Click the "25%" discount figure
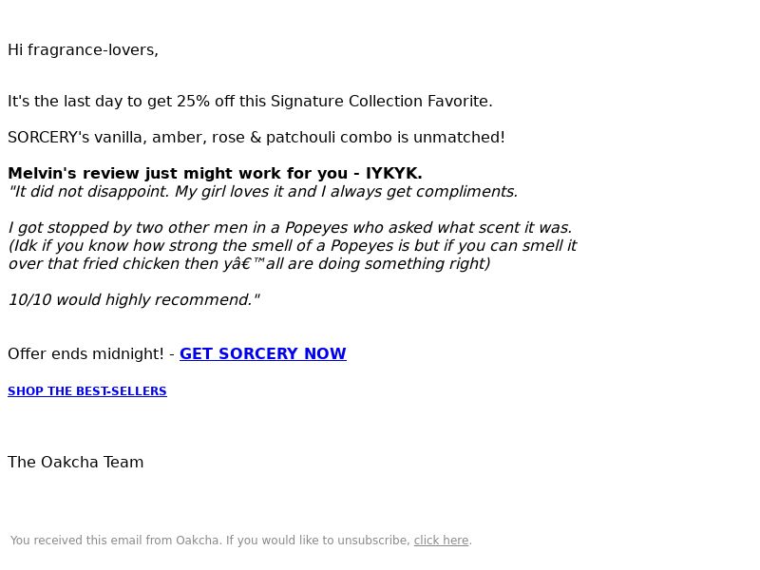The height and width of the screenshot is (570, 760). [x=194, y=101]
